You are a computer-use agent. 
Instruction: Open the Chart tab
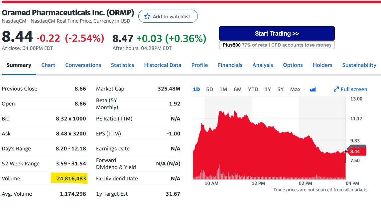coord(48,65)
